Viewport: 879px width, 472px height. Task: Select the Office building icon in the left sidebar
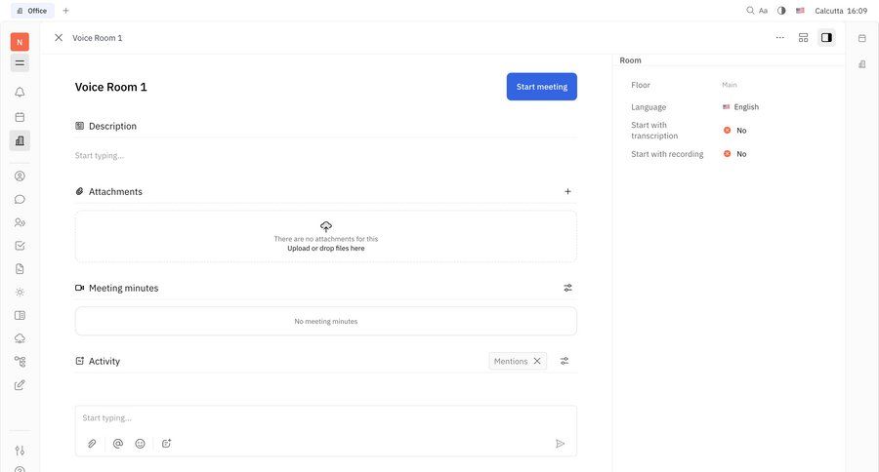(x=20, y=140)
